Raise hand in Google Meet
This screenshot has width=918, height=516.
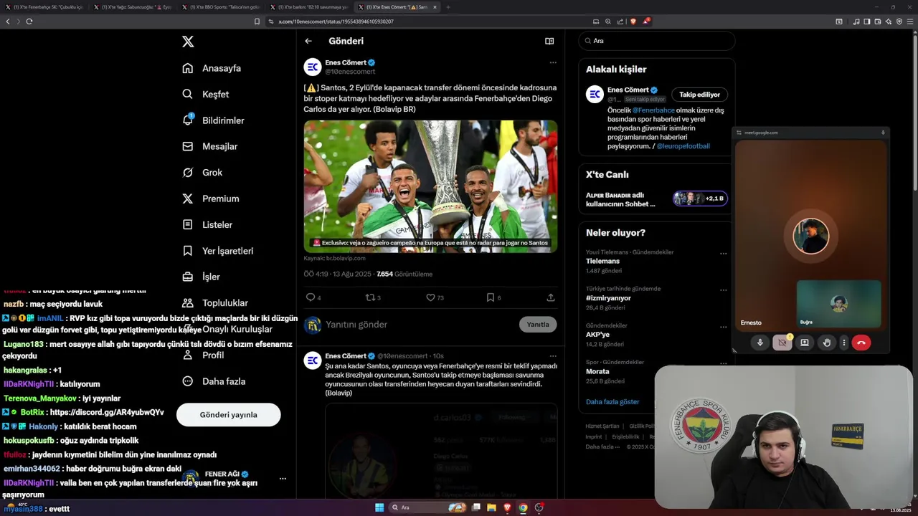click(x=827, y=343)
